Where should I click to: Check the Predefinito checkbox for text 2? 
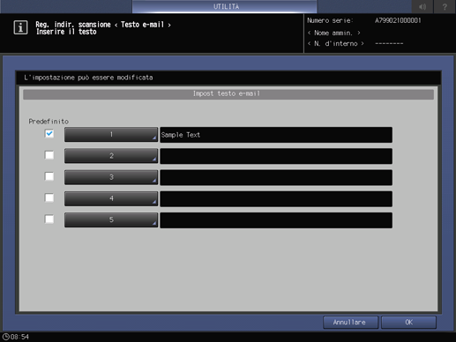(x=49, y=155)
